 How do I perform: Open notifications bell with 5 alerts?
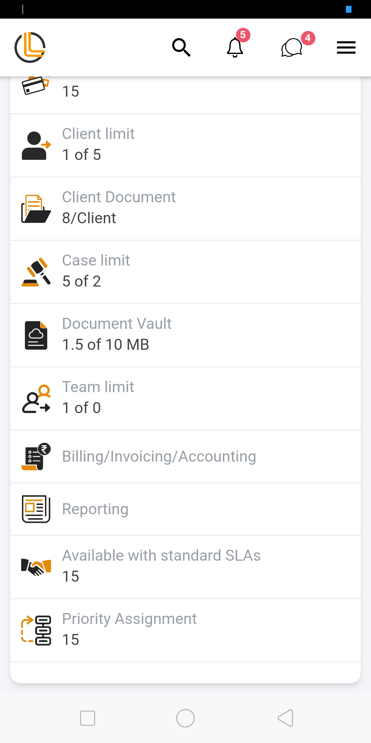click(x=235, y=47)
